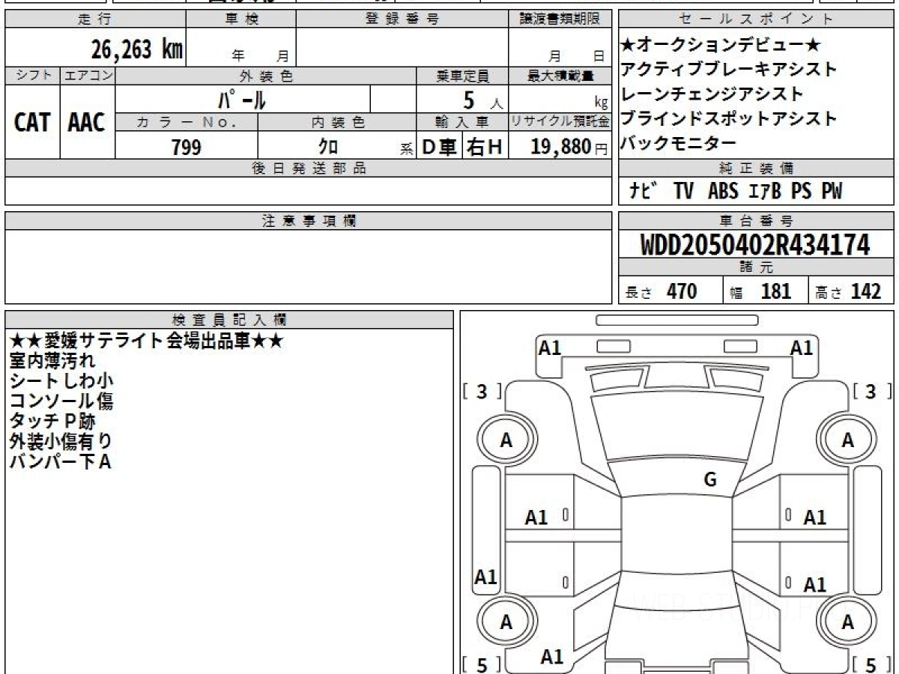Select the 最大積載量 header
This screenshot has width=899, height=674.
[560, 76]
